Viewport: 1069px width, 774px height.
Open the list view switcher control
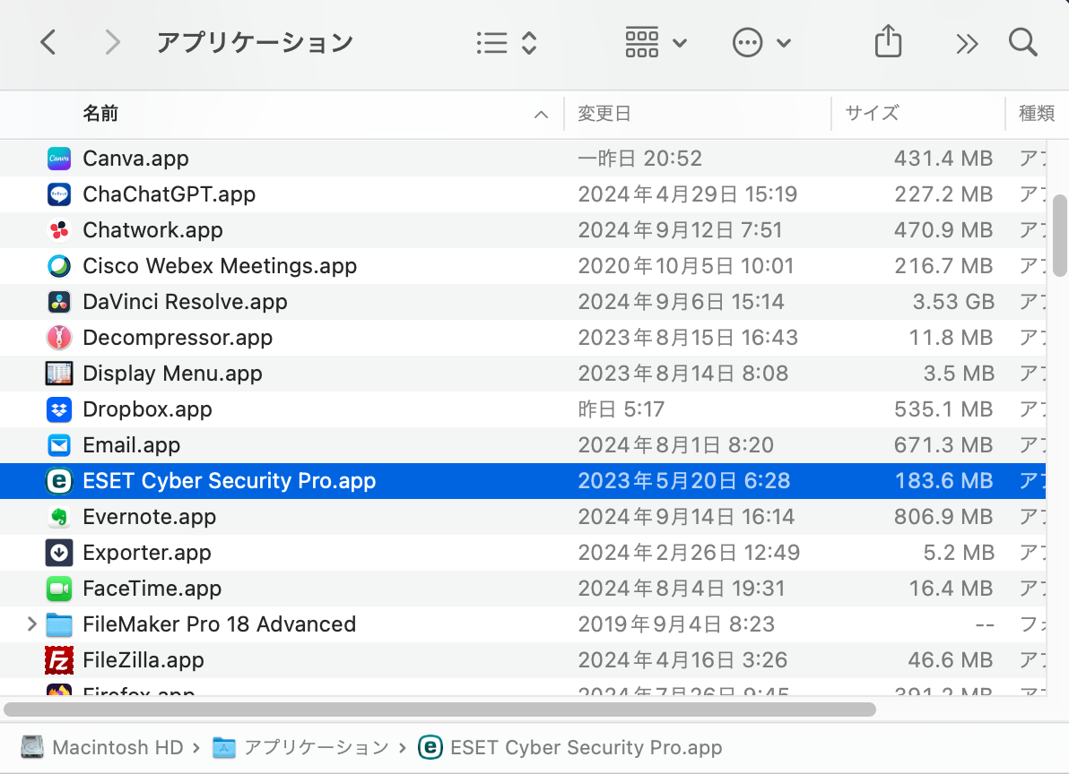[507, 43]
